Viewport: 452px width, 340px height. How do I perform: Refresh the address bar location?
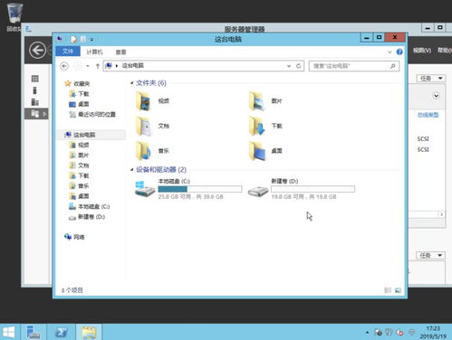coord(299,66)
